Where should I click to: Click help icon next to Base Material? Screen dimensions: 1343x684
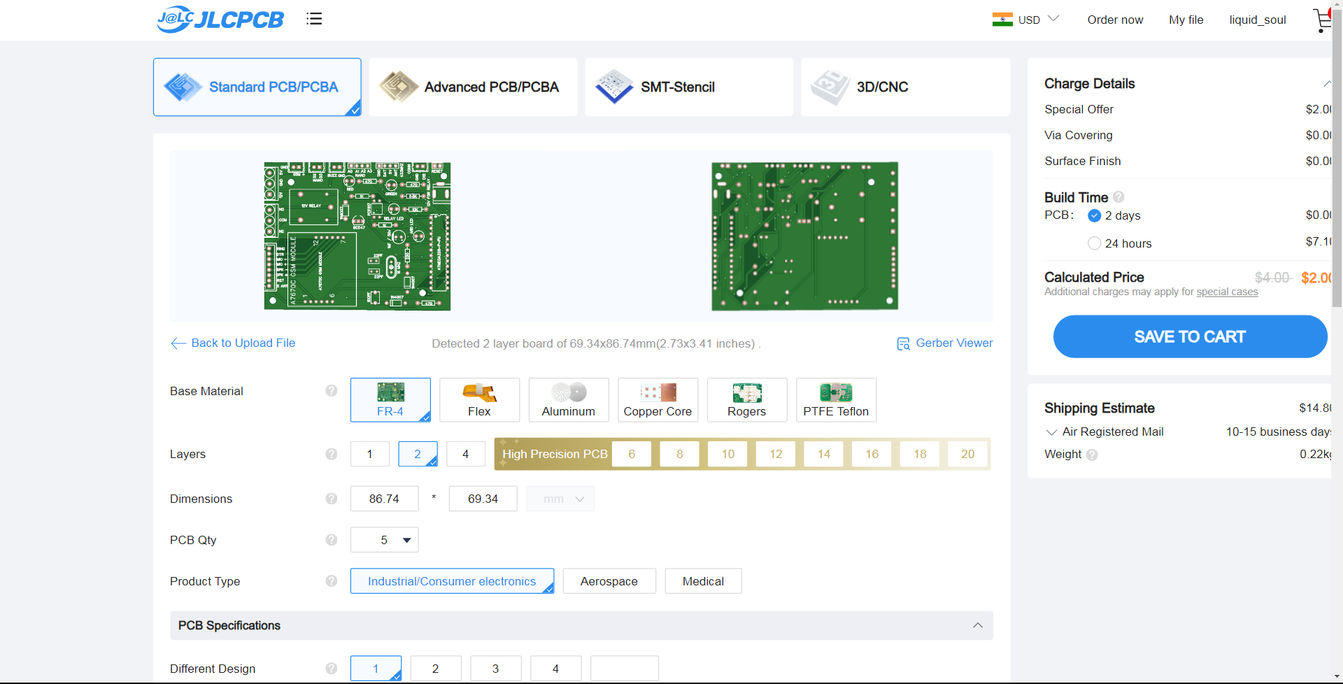tap(332, 391)
